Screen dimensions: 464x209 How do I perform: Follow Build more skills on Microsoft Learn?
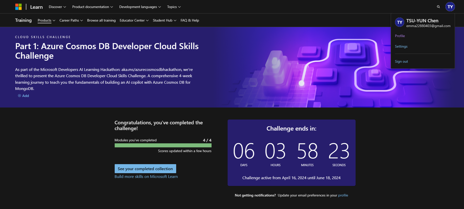(x=146, y=176)
